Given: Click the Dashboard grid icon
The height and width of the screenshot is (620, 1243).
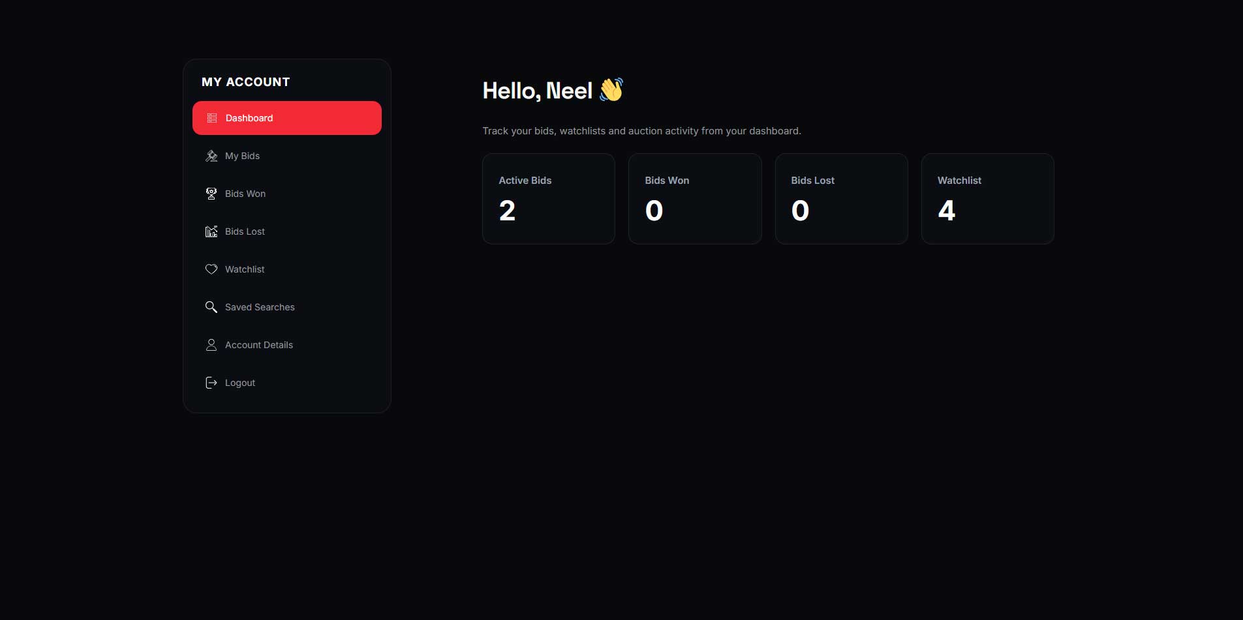Looking at the screenshot, I should point(212,118).
